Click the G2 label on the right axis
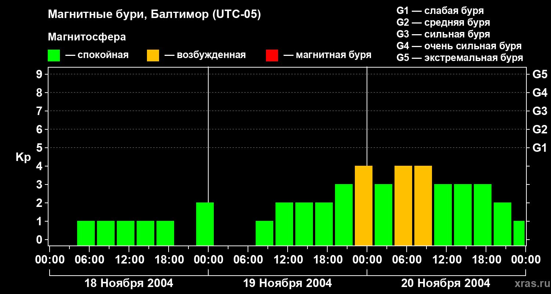Image resolution: width=551 pixels, height=294 pixels. click(x=540, y=129)
